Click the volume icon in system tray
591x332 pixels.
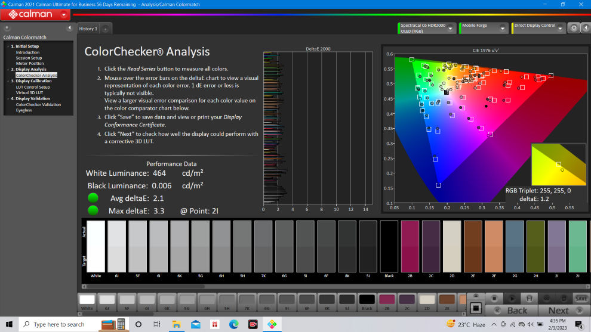click(x=531, y=324)
